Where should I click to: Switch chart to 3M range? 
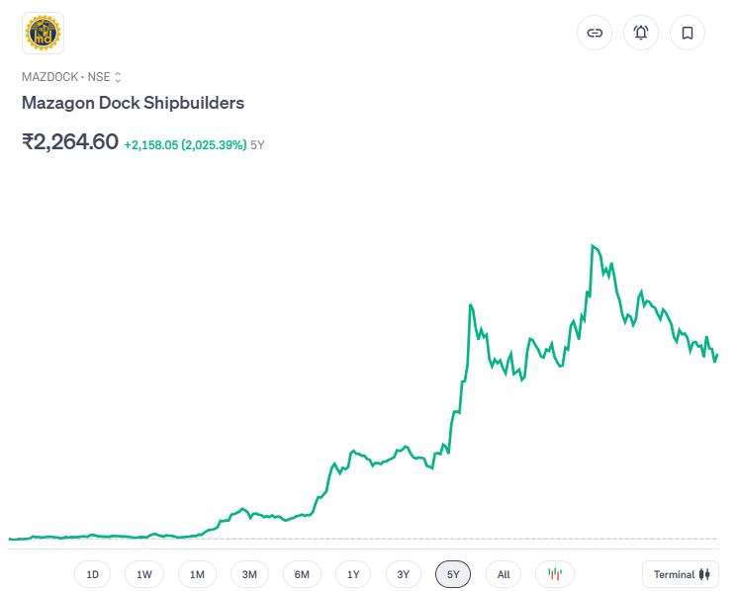pyautogui.click(x=249, y=574)
